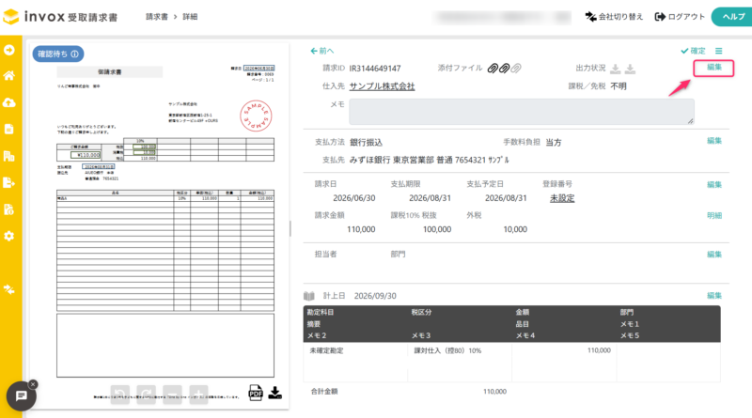Dismiss the chat bubble with its X
The image size is (752, 418).
pos(33,384)
